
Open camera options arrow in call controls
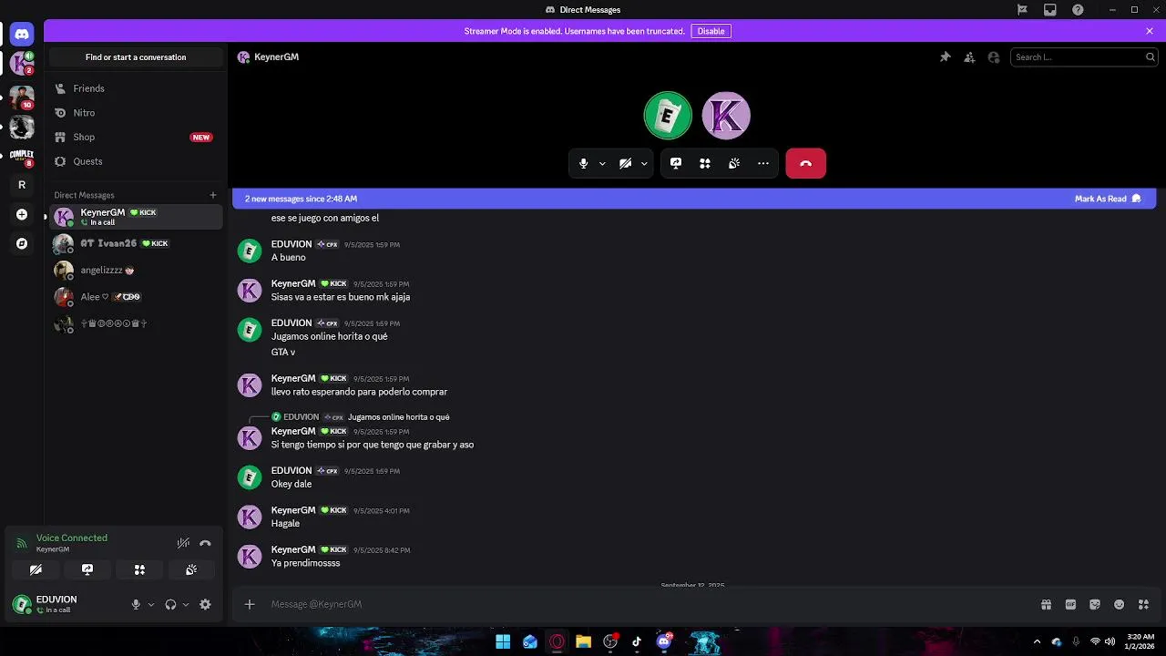(x=644, y=164)
